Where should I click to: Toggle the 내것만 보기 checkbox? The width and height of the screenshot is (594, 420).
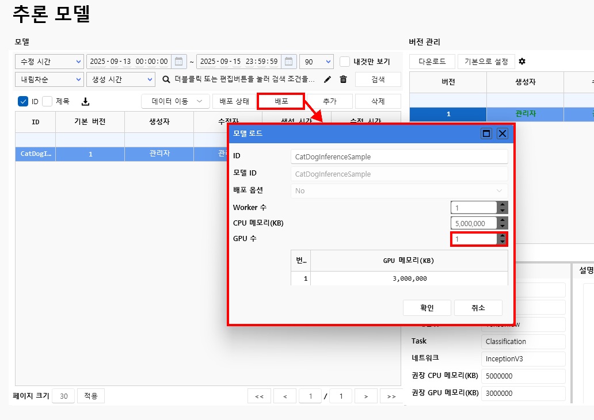click(x=345, y=62)
